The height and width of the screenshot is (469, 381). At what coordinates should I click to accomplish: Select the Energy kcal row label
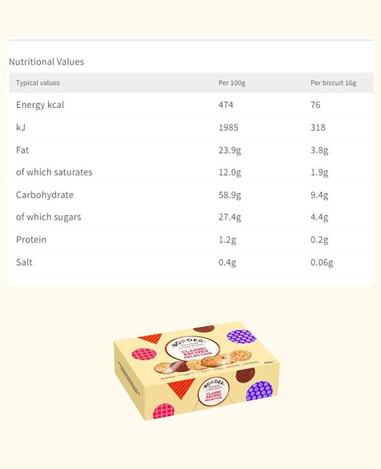click(40, 105)
